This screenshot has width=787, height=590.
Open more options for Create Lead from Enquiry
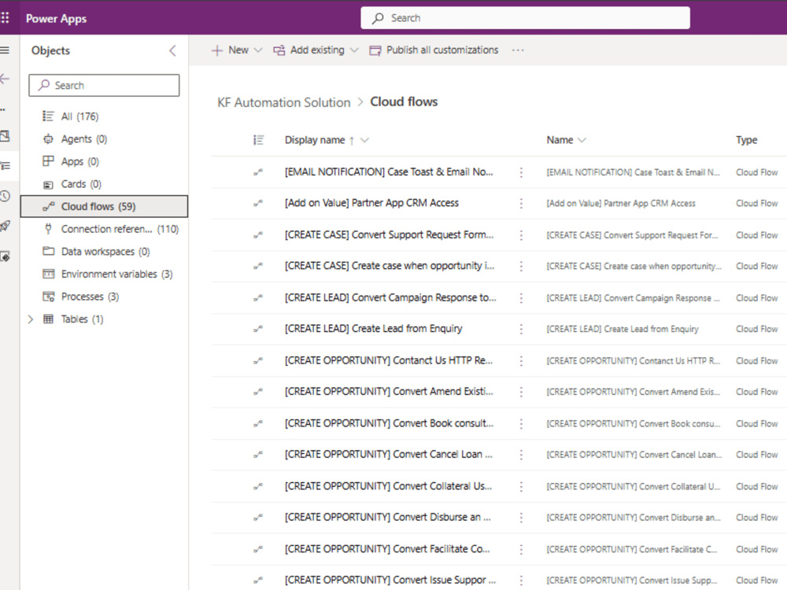tap(521, 329)
